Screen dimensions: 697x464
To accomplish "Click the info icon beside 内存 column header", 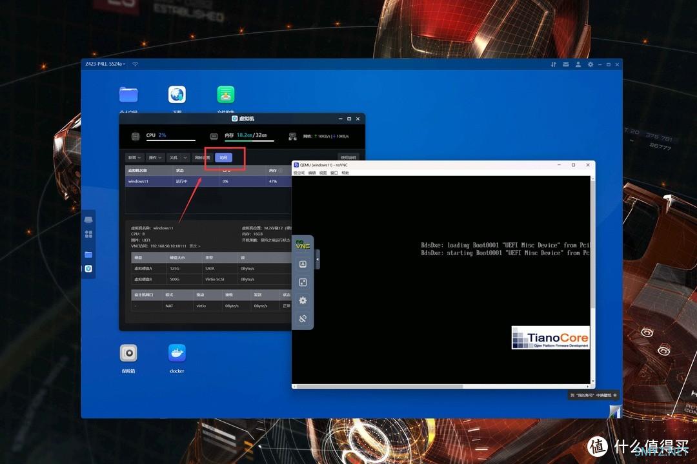I will click(x=281, y=171).
